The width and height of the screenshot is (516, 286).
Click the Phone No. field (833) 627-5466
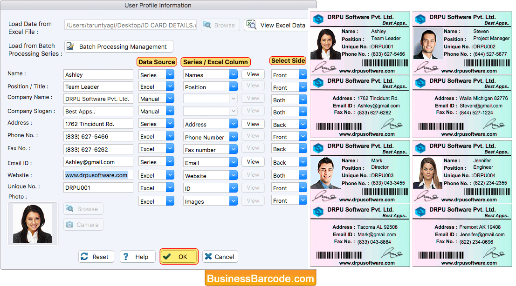pos(98,136)
